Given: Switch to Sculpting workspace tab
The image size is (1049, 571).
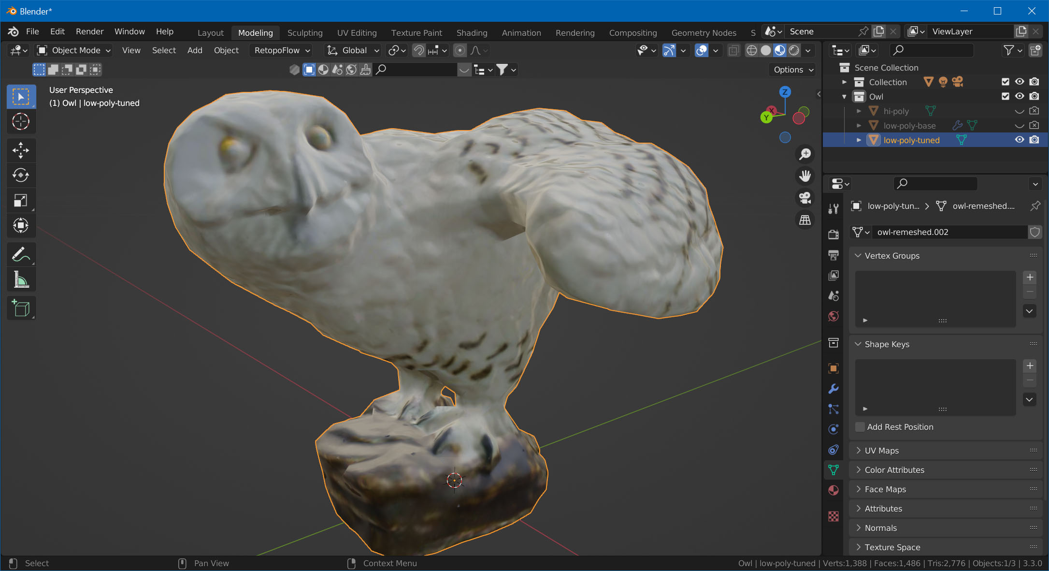Looking at the screenshot, I should [x=305, y=32].
